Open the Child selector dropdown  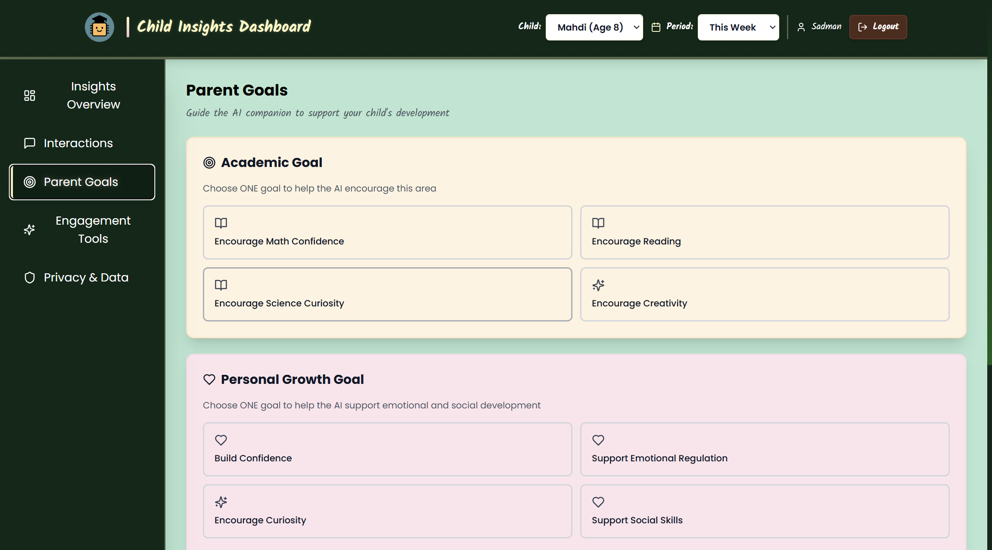tap(594, 27)
